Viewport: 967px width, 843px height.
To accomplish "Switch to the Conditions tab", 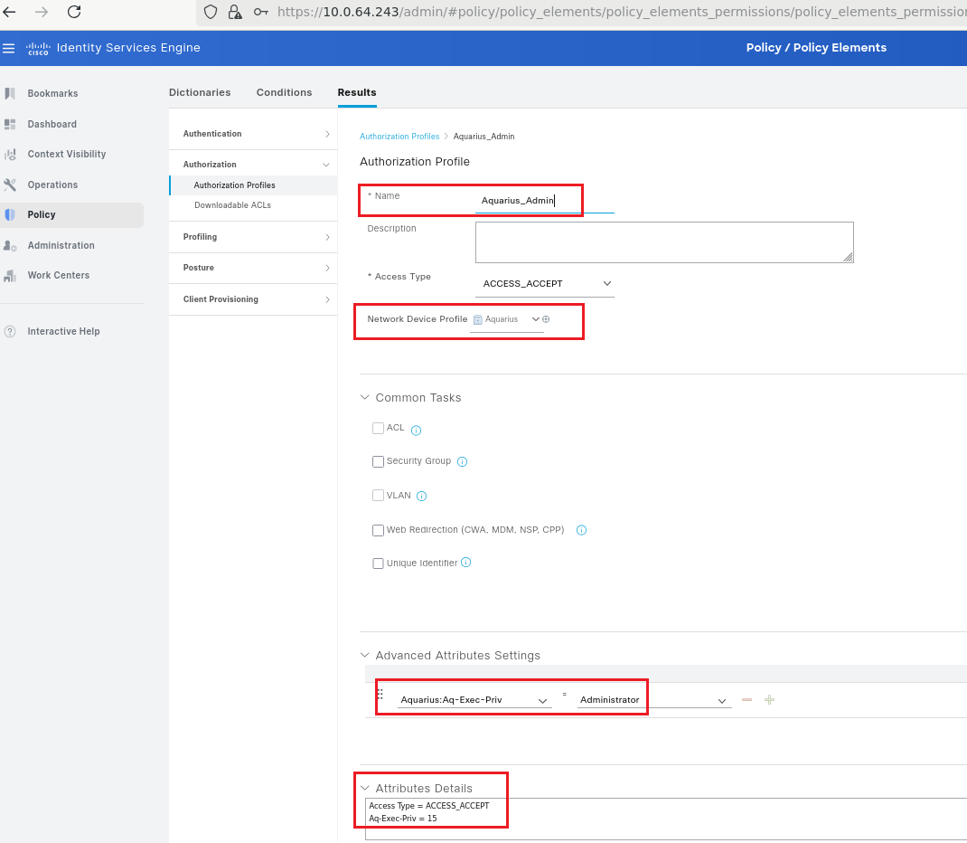I will click(285, 92).
